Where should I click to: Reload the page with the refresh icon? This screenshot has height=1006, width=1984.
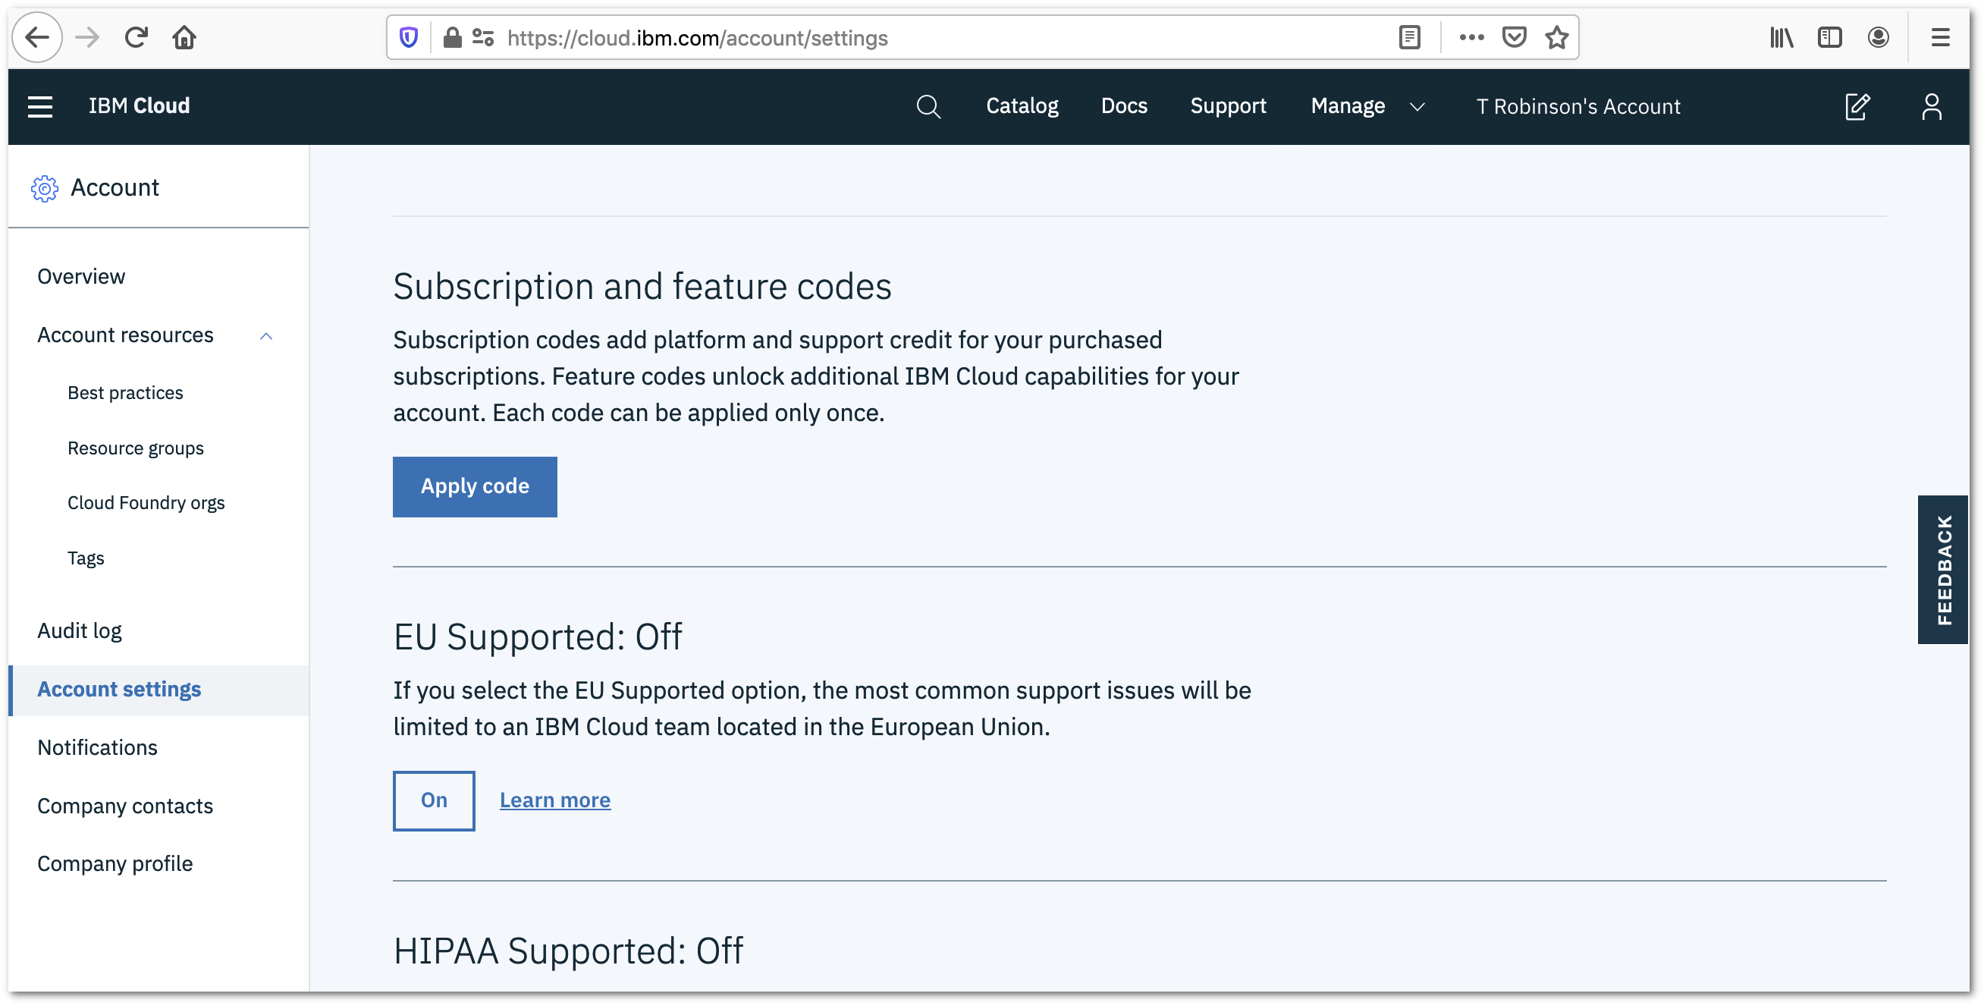[x=137, y=37]
